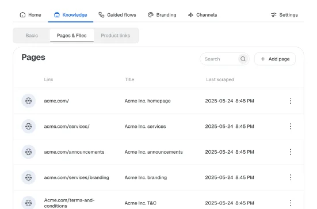The image size is (317, 209).
Task: Click the title Acme Inc. announcements
Action: tap(154, 152)
